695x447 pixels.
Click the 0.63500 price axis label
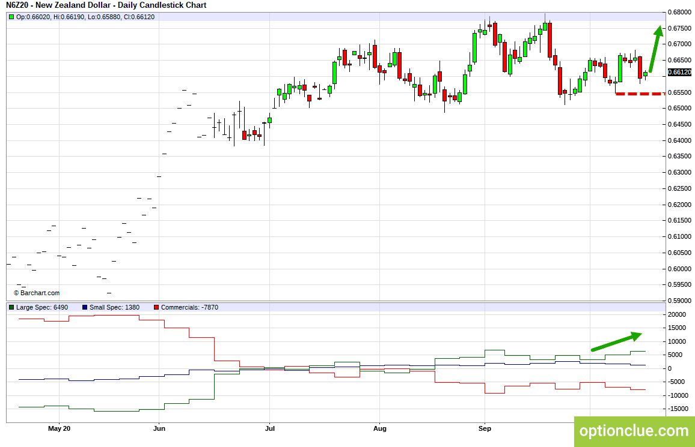point(679,156)
